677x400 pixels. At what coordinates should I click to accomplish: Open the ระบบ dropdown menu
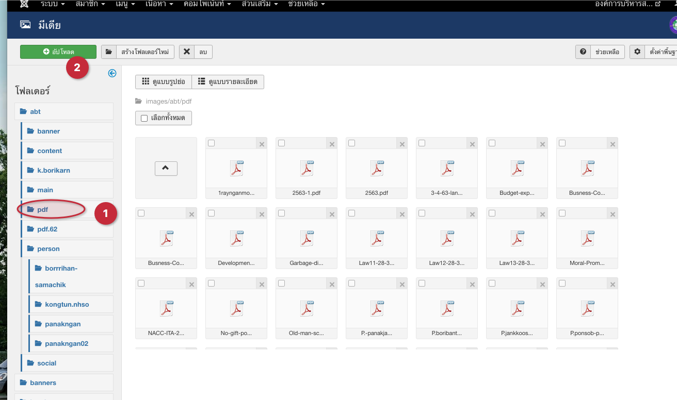[x=52, y=4]
